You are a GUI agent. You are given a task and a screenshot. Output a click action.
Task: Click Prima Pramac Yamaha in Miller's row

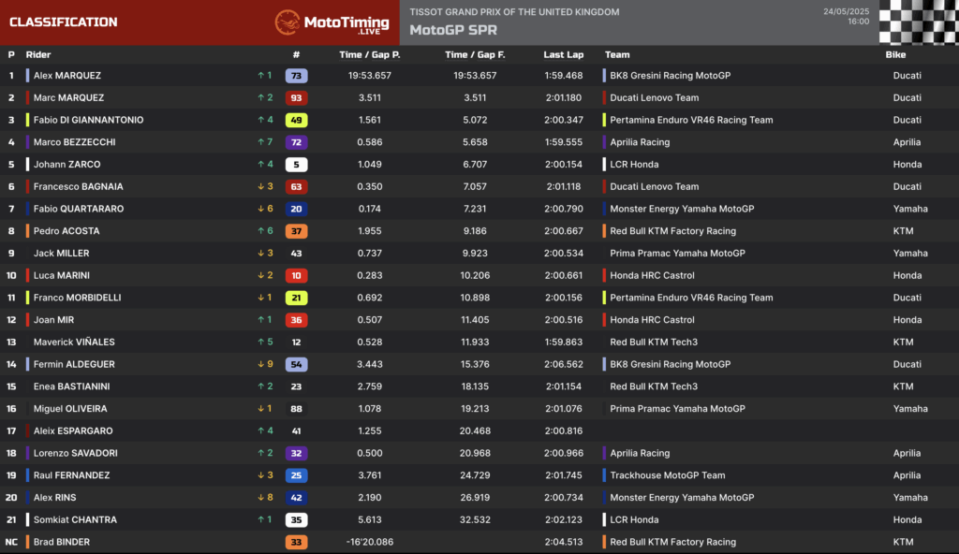pyautogui.click(x=678, y=254)
